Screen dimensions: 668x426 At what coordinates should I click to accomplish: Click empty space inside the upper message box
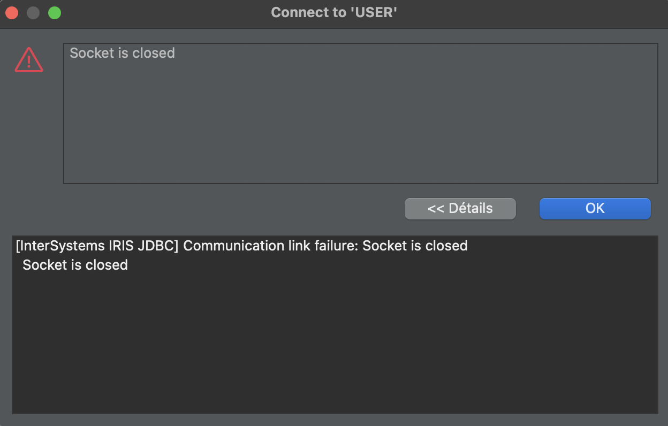360,123
